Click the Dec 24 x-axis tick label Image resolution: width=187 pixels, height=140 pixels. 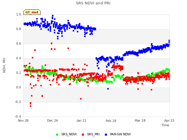pyautogui.click(x=52, y=120)
